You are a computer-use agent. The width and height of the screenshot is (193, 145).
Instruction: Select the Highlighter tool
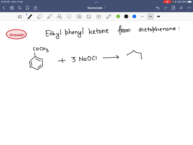tap(49, 17)
